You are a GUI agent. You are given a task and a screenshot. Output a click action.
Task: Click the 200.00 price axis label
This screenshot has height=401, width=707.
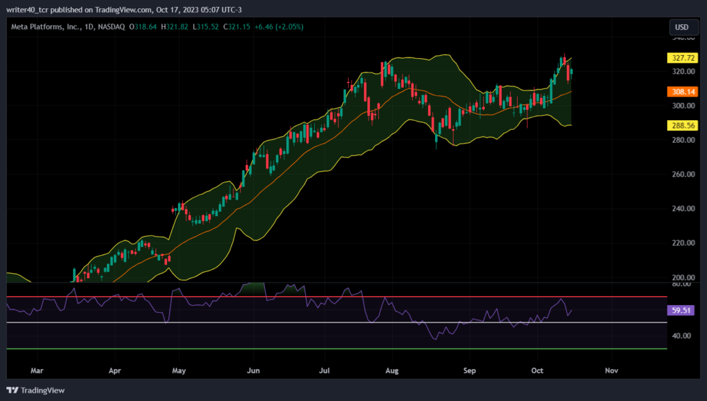click(x=684, y=277)
